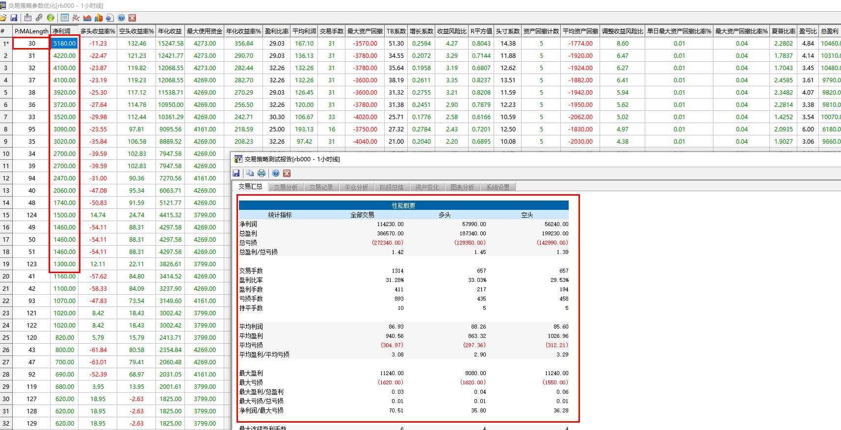Click the 盈利比率 column header
The width and height of the screenshot is (841, 430).
pos(277,31)
